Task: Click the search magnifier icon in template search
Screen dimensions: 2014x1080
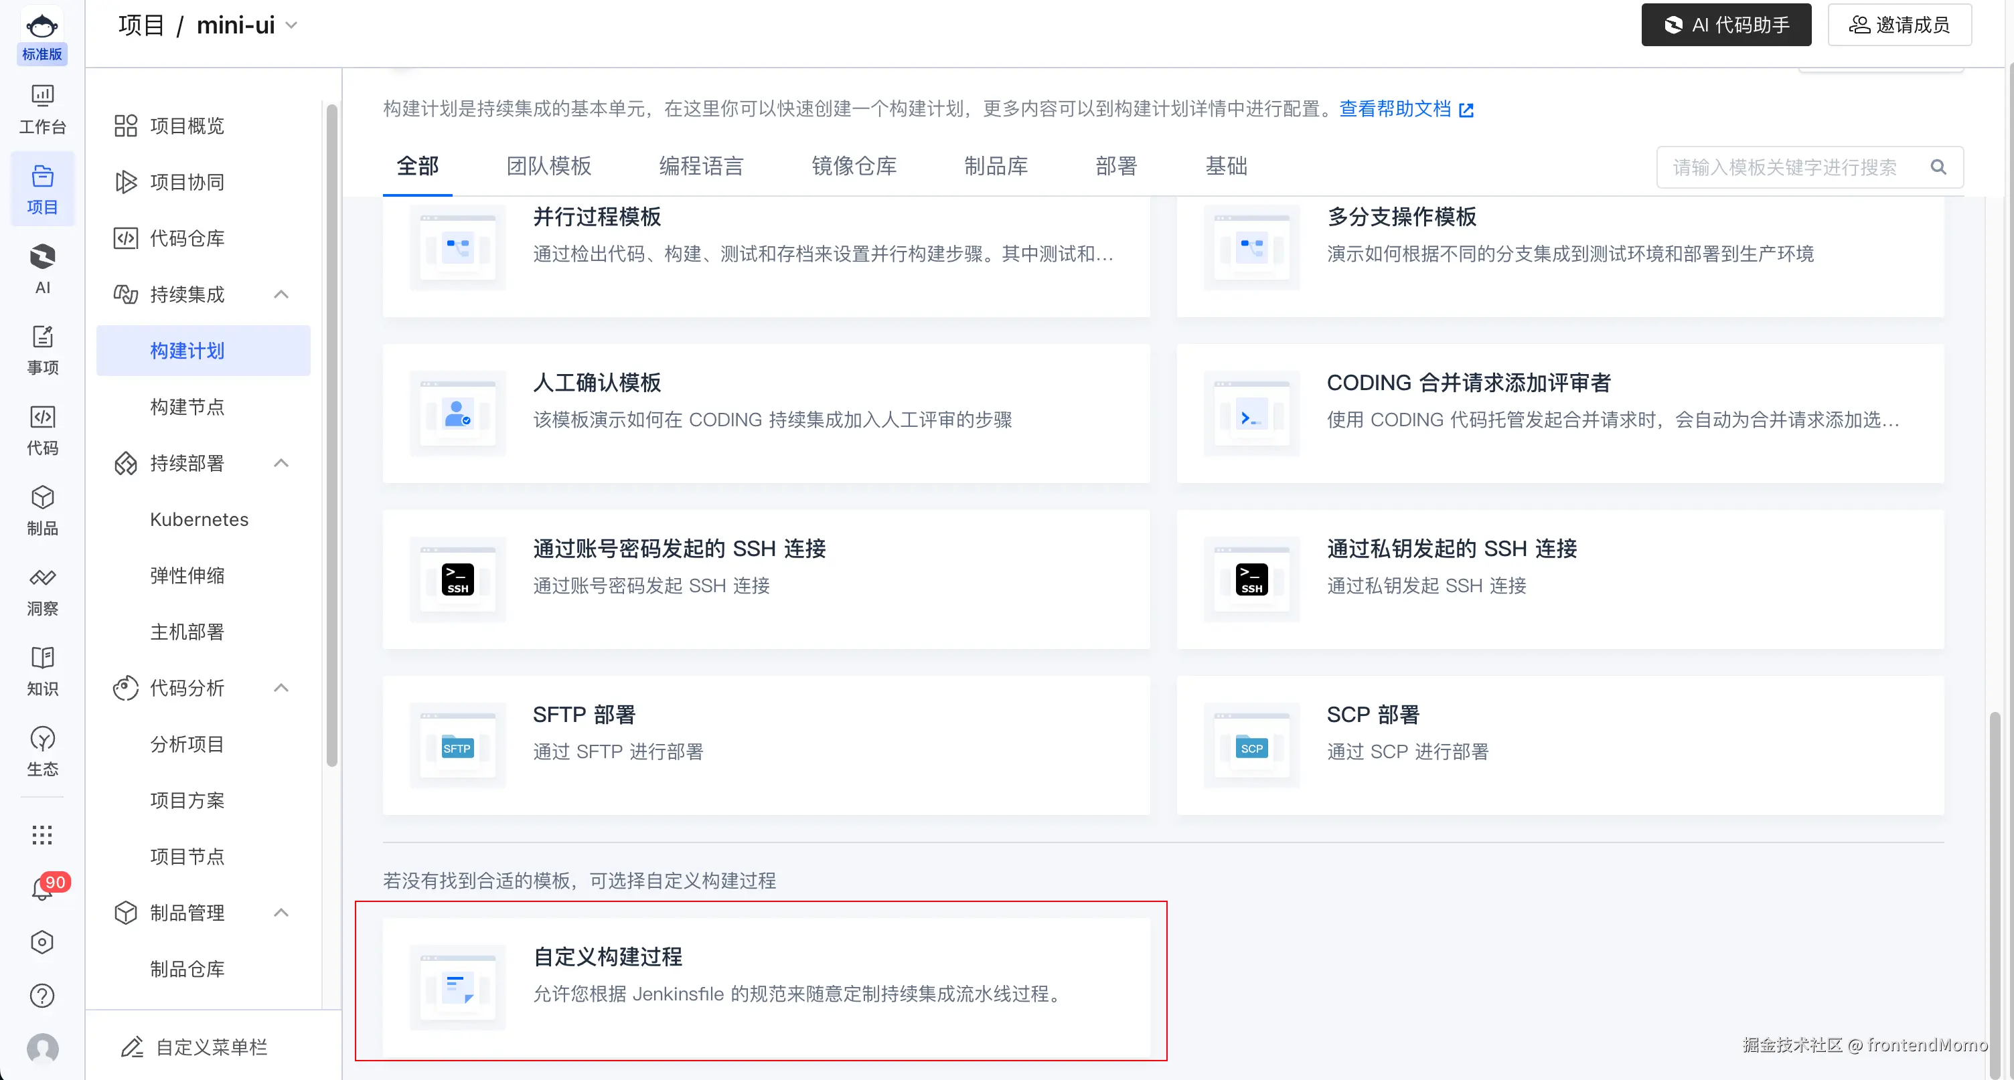Action: 1938,167
